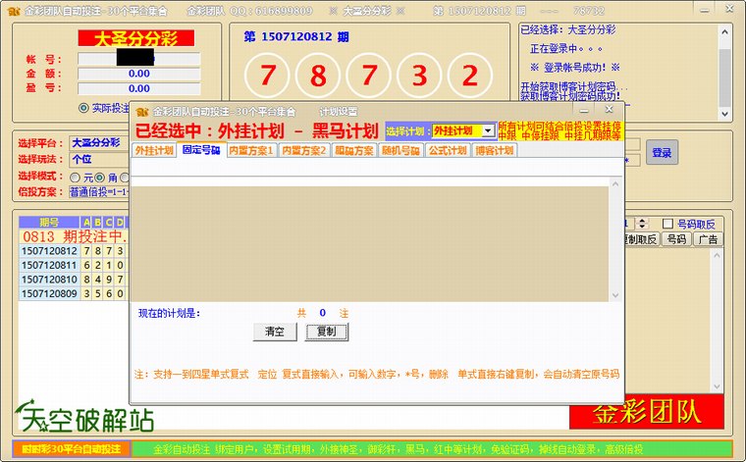Viewport: 746px width, 462px height.
Task: Click the lottery ball showing number 8
Action: pyautogui.click(x=318, y=76)
